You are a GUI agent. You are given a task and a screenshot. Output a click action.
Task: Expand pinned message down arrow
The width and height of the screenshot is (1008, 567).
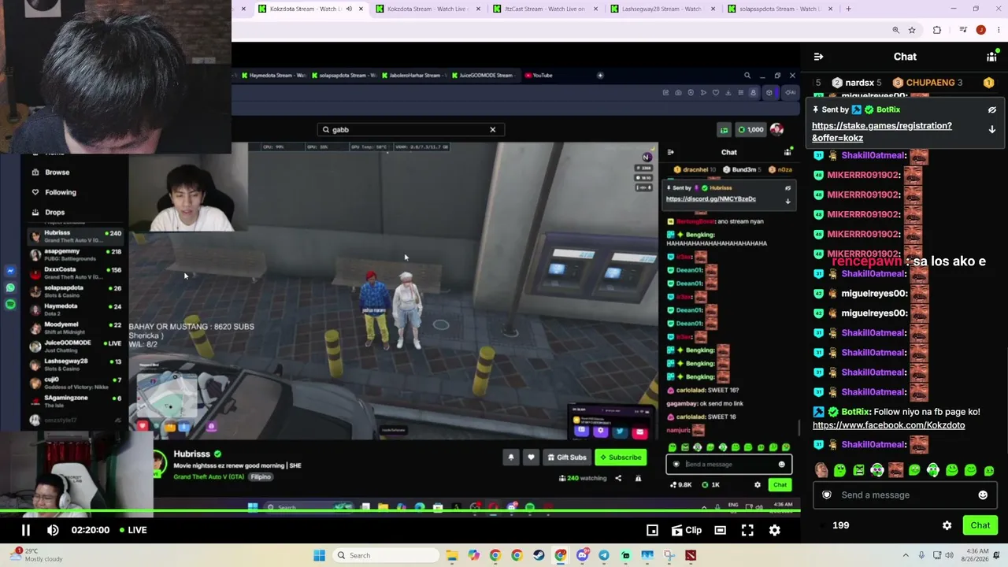coord(992,129)
